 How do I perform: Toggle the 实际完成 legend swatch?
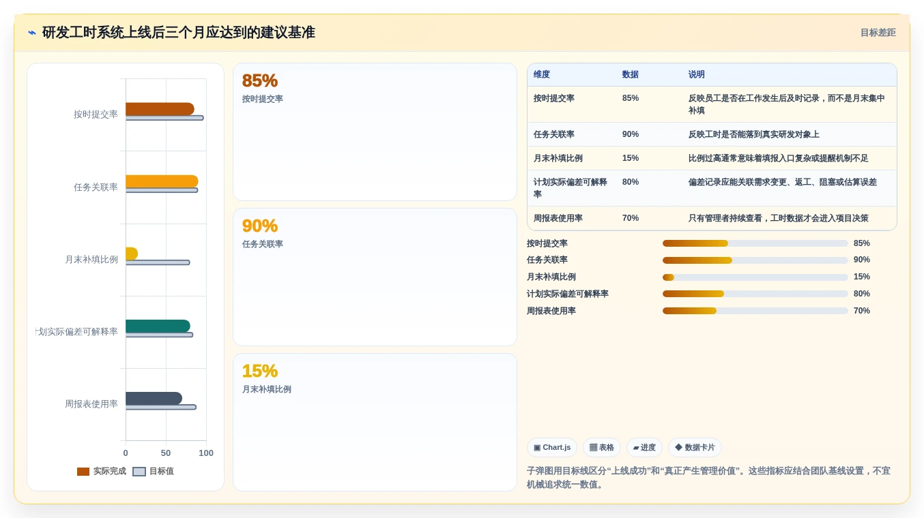click(x=83, y=472)
